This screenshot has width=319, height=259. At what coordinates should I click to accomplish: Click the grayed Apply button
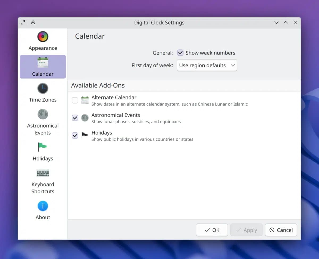coord(246,230)
